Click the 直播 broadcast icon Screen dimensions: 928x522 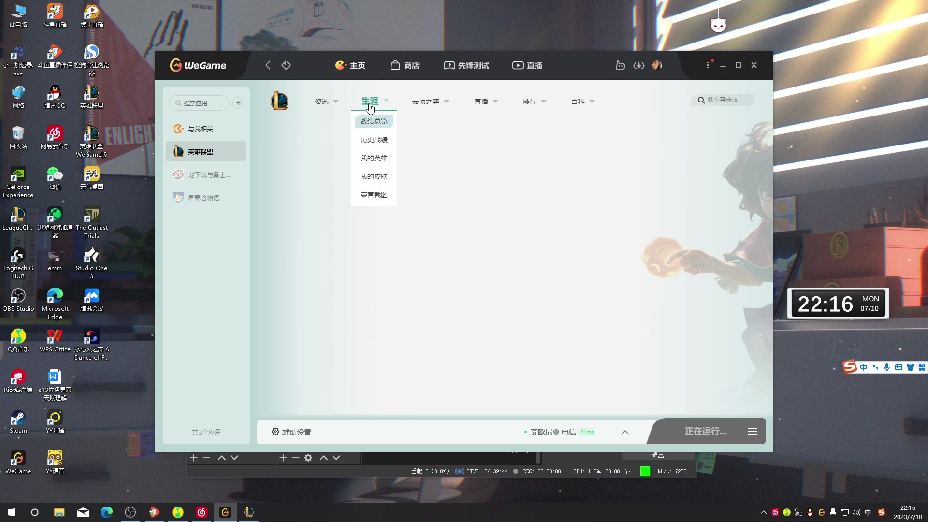pyautogui.click(x=518, y=64)
